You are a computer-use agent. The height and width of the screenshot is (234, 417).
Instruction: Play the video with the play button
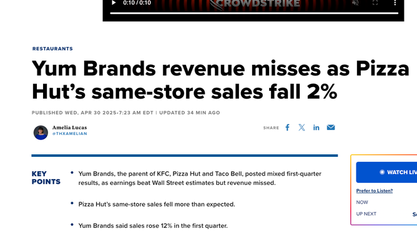coord(114,3)
